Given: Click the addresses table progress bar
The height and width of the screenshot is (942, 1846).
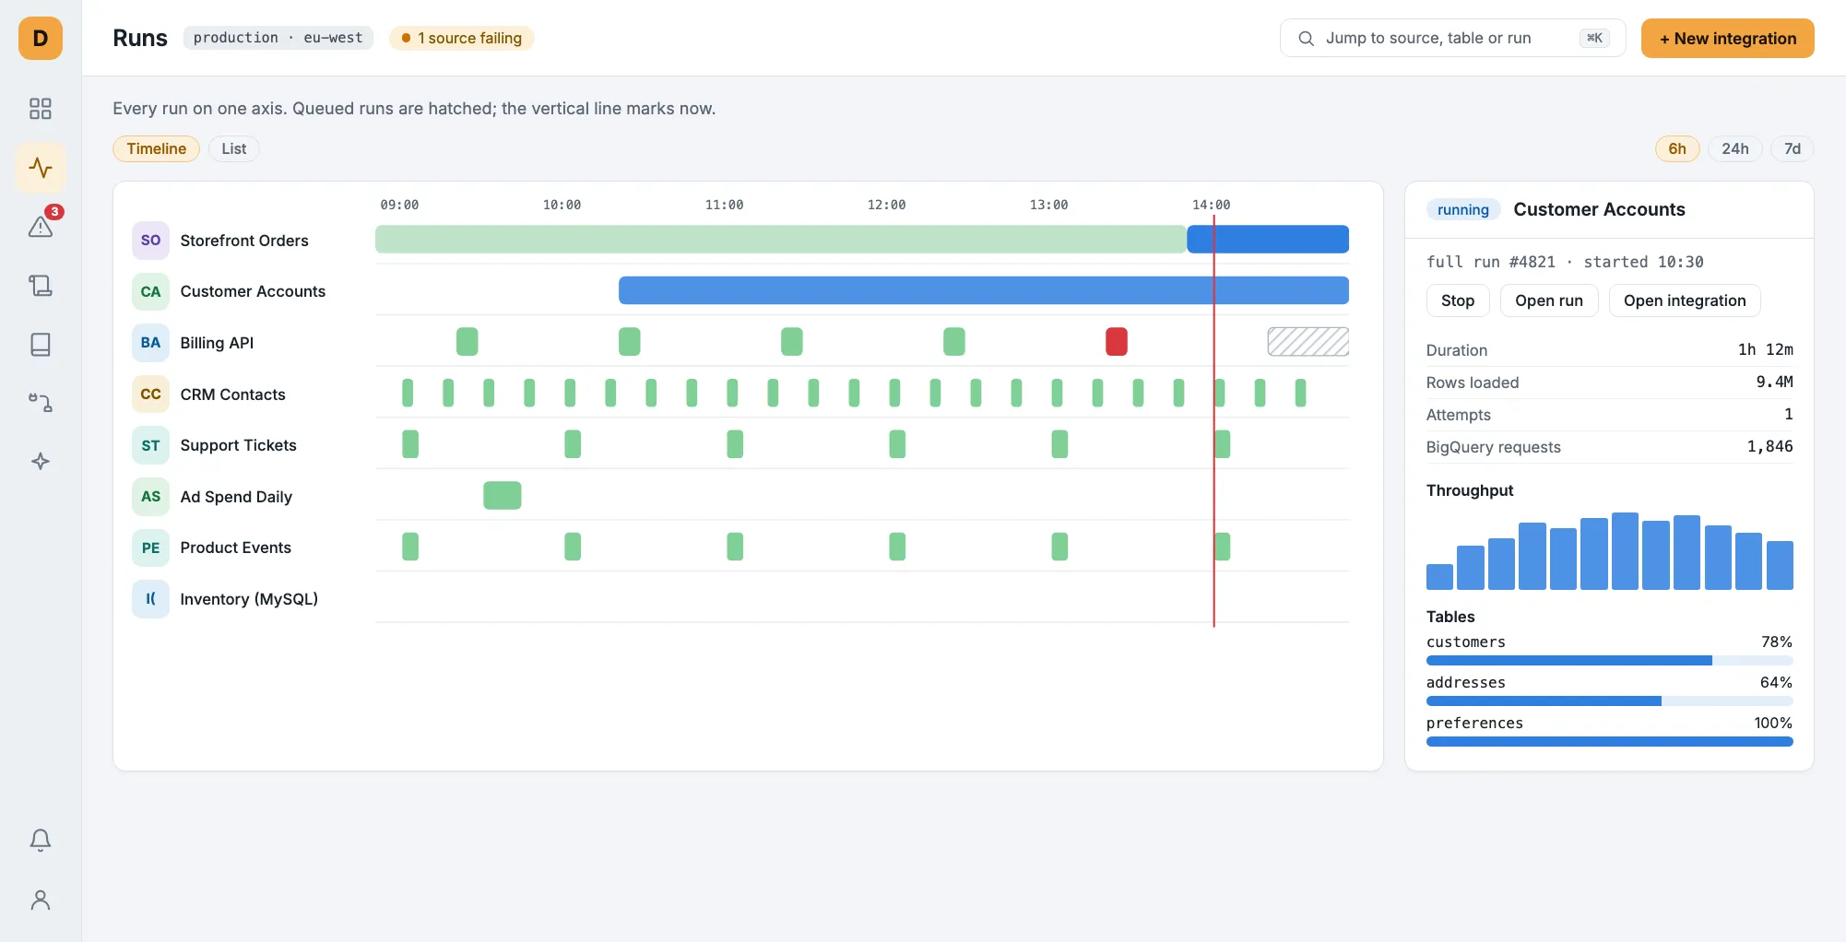Looking at the screenshot, I should (x=1609, y=701).
